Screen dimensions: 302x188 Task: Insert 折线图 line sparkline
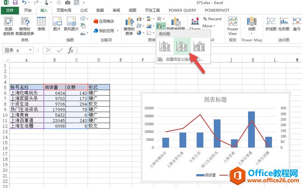[x=271, y=24]
